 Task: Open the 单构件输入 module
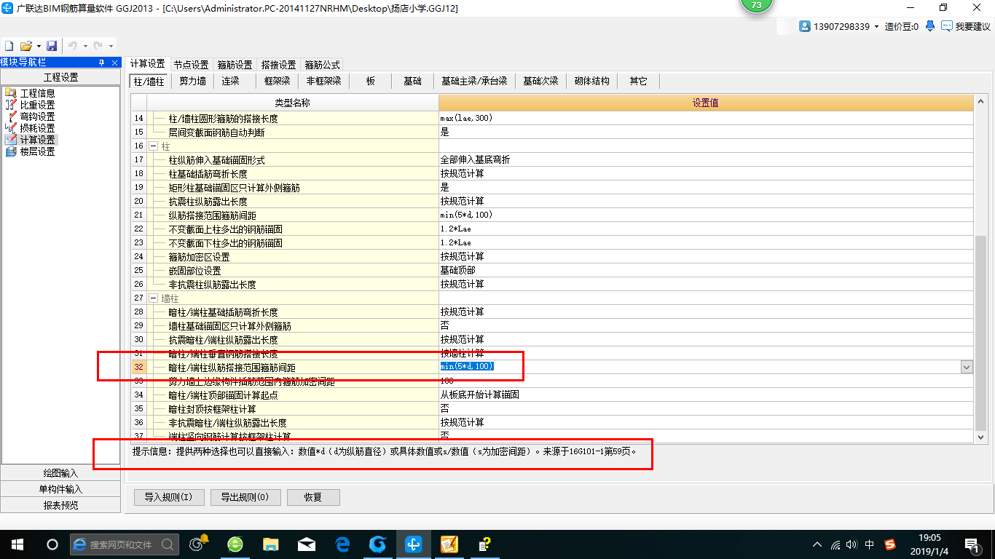pyautogui.click(x=60, y=489)
